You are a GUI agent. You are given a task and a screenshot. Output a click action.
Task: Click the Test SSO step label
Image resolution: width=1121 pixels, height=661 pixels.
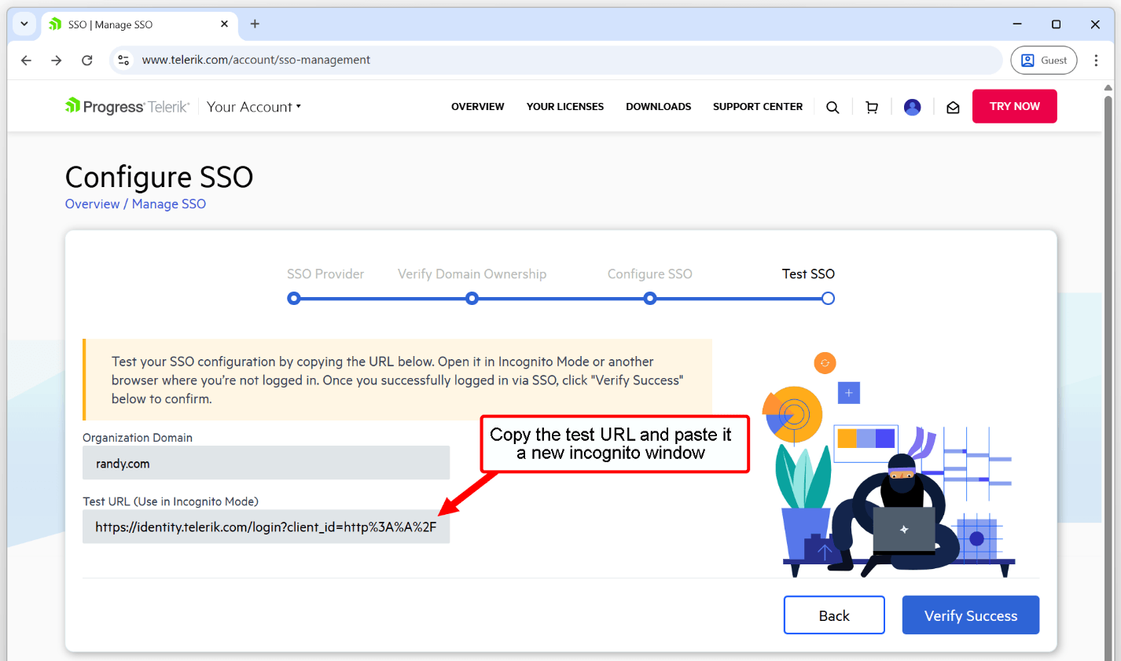pyautogui.click(x=808, y=274)
